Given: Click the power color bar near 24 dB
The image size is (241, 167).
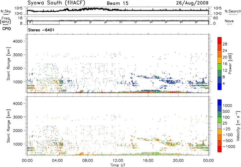Looking at the screenshot, I should (220, 51).
